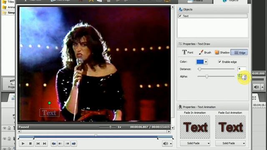This screenshot has width=267, height=150.
Task: Click the playhead marker on preview timeline
Action: click(x=96, y=135)
